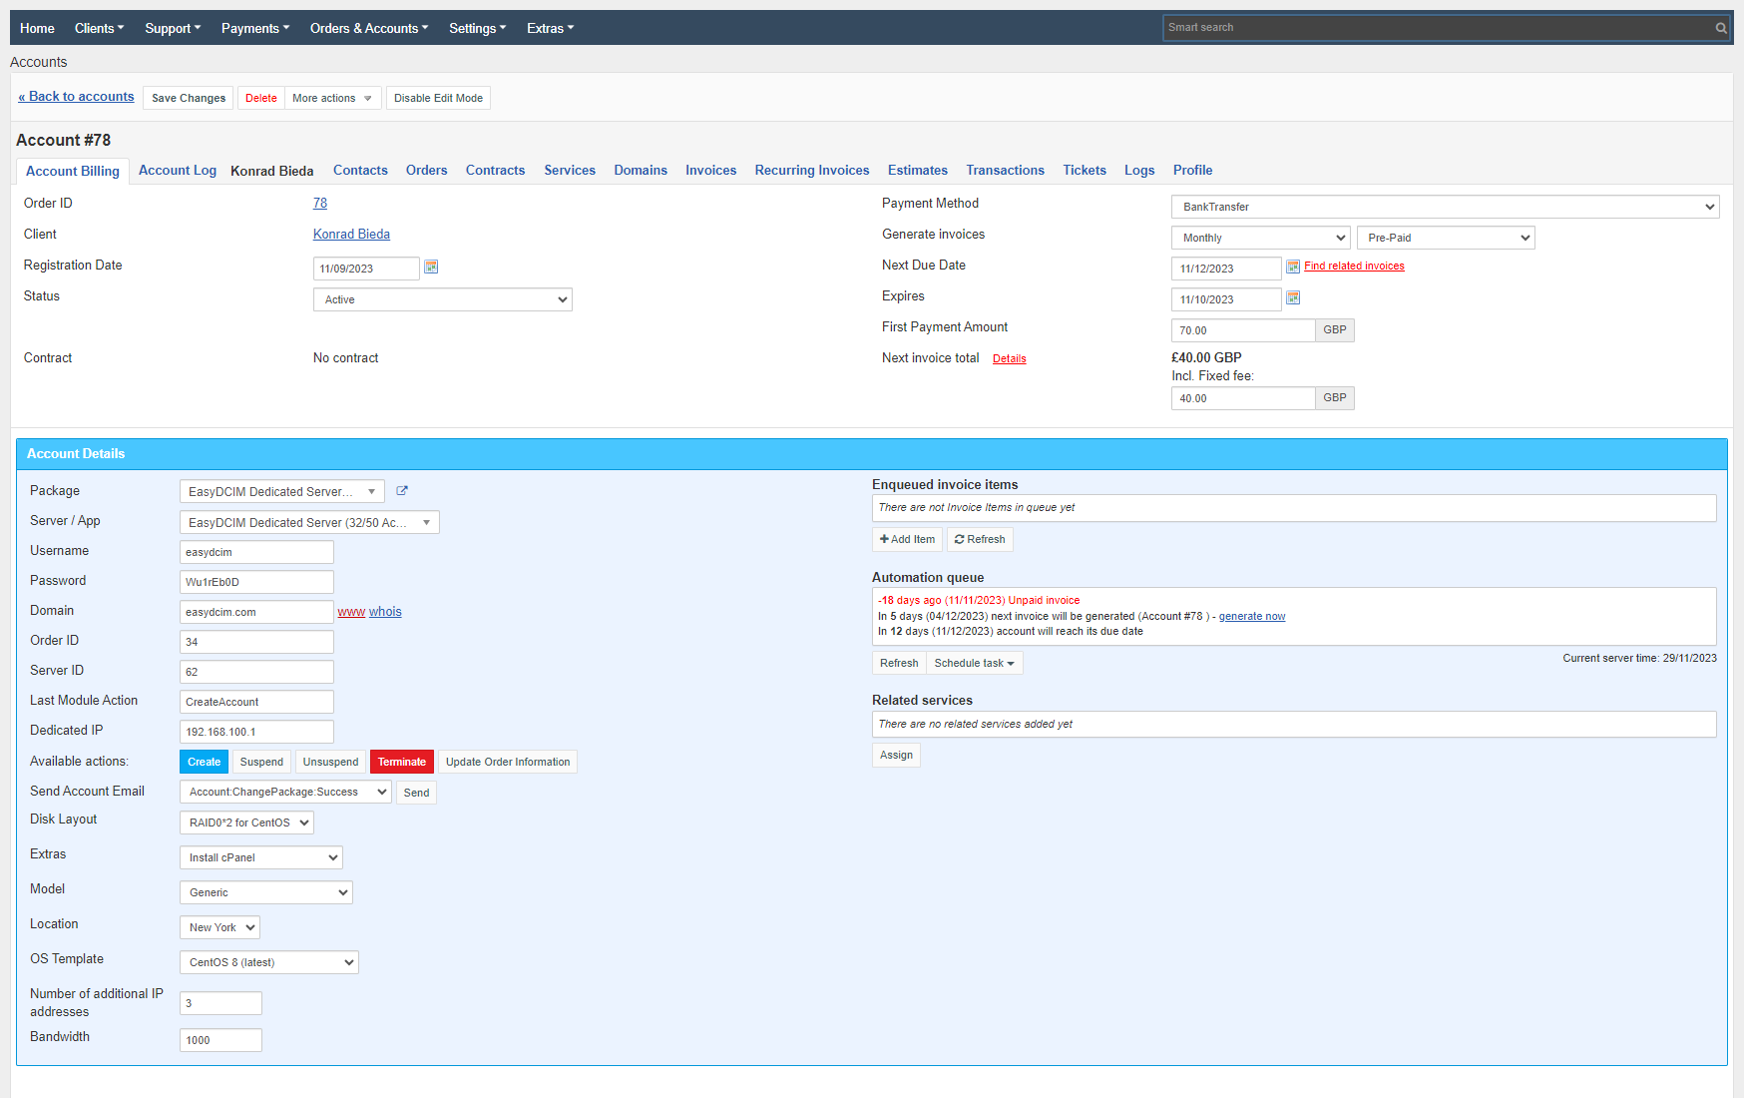Open the Tickets tab
1744x1098 pixels.
(1085, 170)
